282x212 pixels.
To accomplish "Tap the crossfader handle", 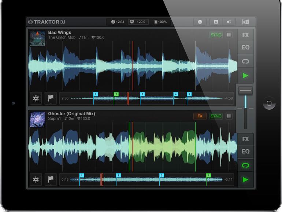I will [x=245, y=91].
